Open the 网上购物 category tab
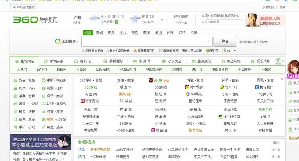 [231, 61]
